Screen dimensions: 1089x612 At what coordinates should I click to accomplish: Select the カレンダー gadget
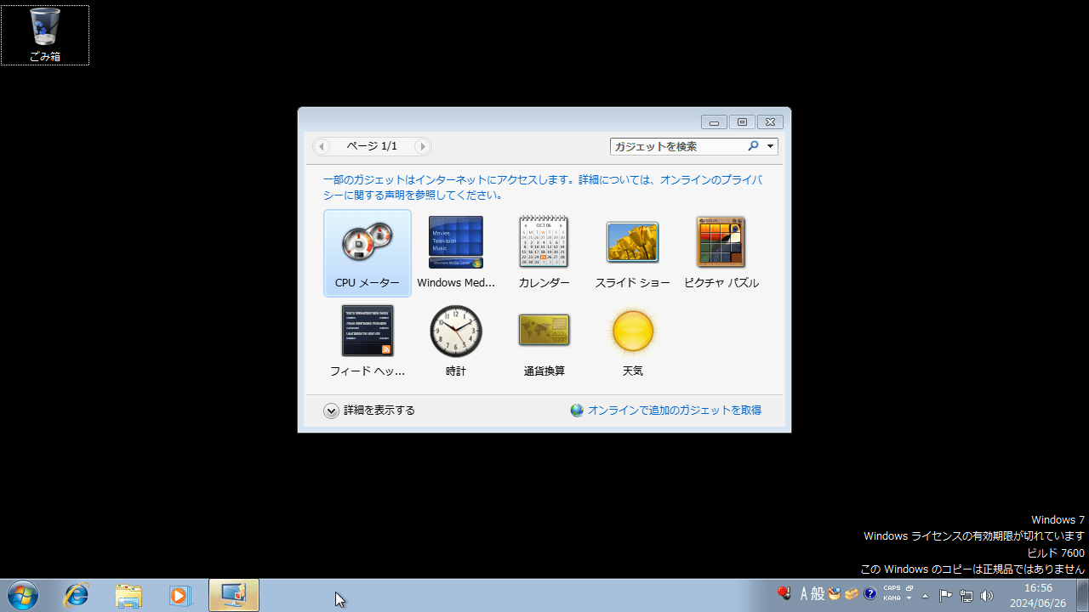coord(544,253)
